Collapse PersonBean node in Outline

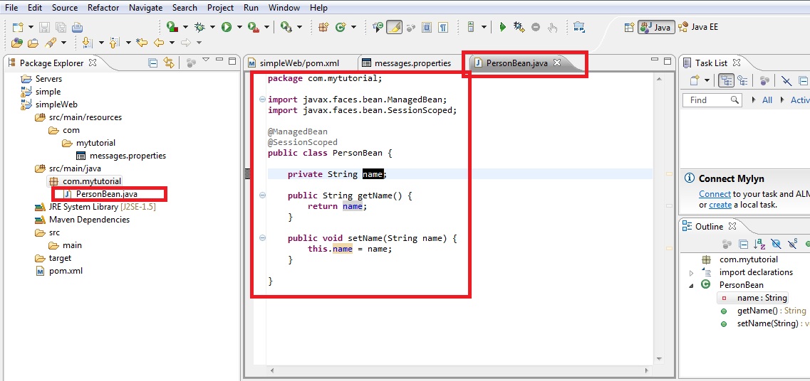691,285
